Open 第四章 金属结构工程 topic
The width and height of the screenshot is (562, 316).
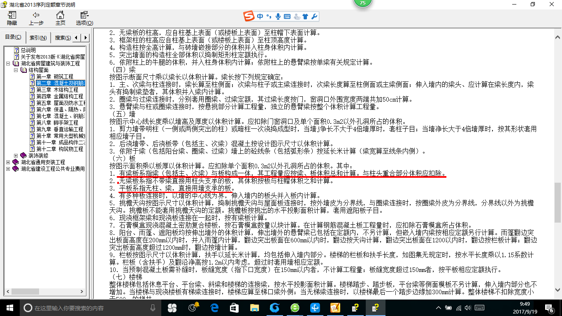pos(60,96)
